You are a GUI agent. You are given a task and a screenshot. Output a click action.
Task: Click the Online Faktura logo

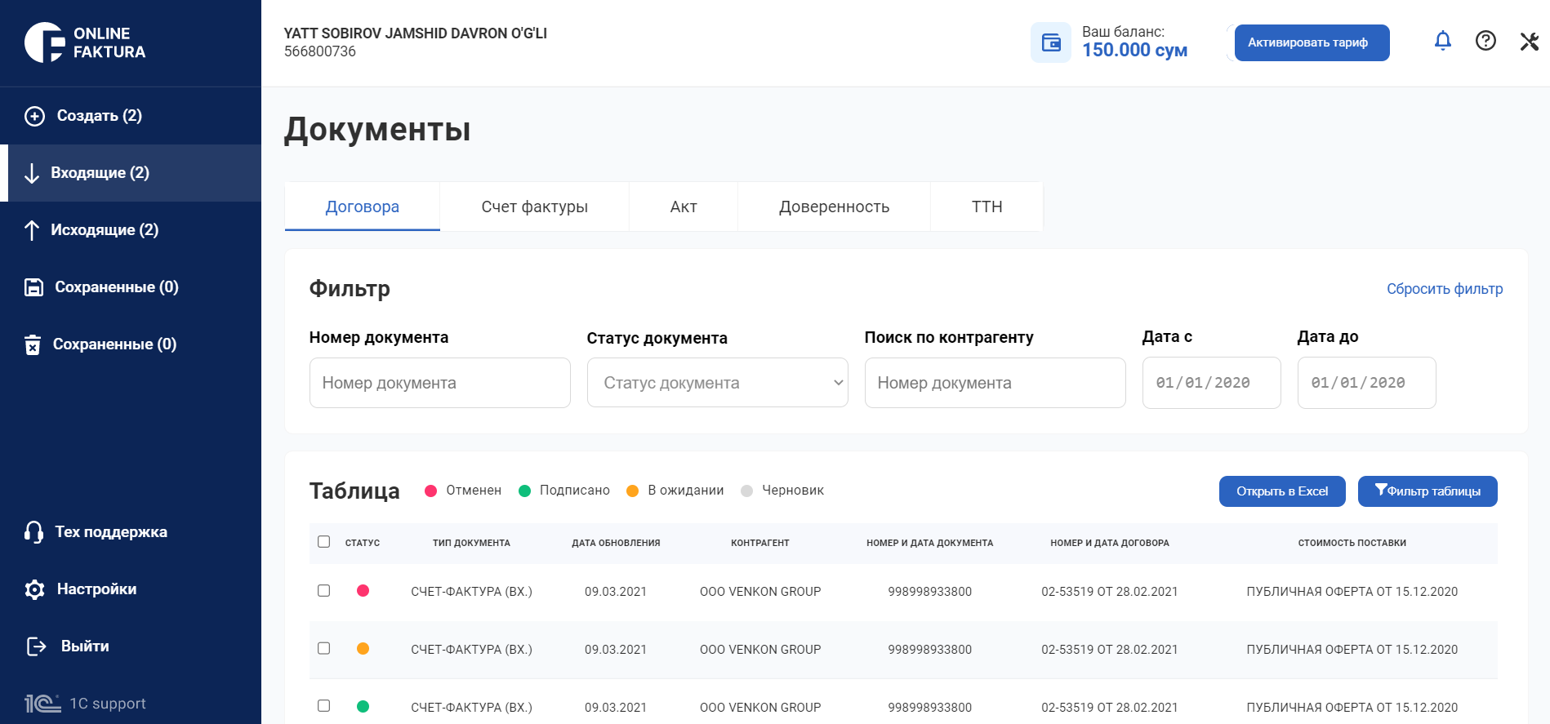pos(85,42)
